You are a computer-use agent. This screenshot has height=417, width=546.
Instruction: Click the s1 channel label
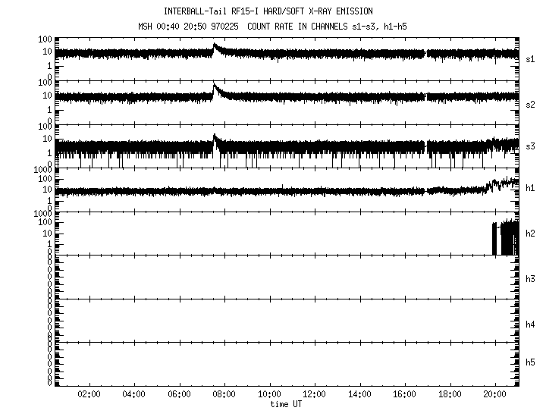[x=530, y=58]
